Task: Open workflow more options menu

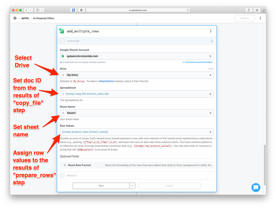Action: tap(260, 18)
